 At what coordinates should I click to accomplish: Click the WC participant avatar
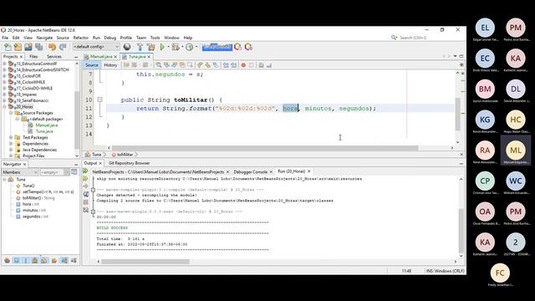516,181
